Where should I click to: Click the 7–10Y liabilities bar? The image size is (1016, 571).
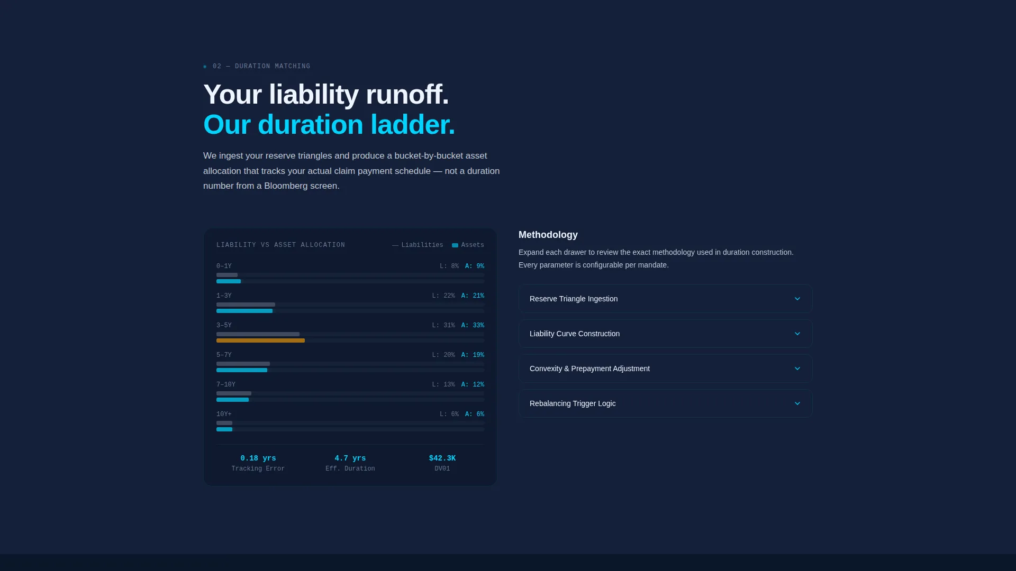point(234,393)
